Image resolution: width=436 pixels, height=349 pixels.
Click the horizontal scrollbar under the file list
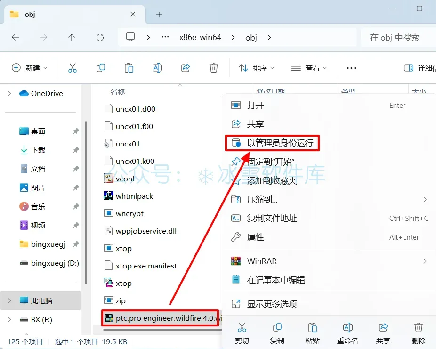[162, 330]
